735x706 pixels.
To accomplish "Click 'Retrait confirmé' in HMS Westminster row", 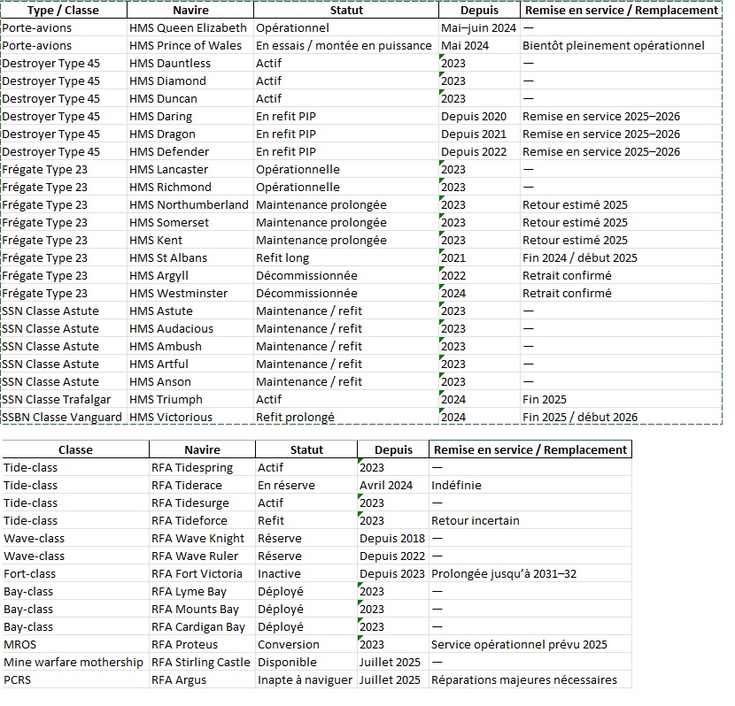I will (621, 294).
